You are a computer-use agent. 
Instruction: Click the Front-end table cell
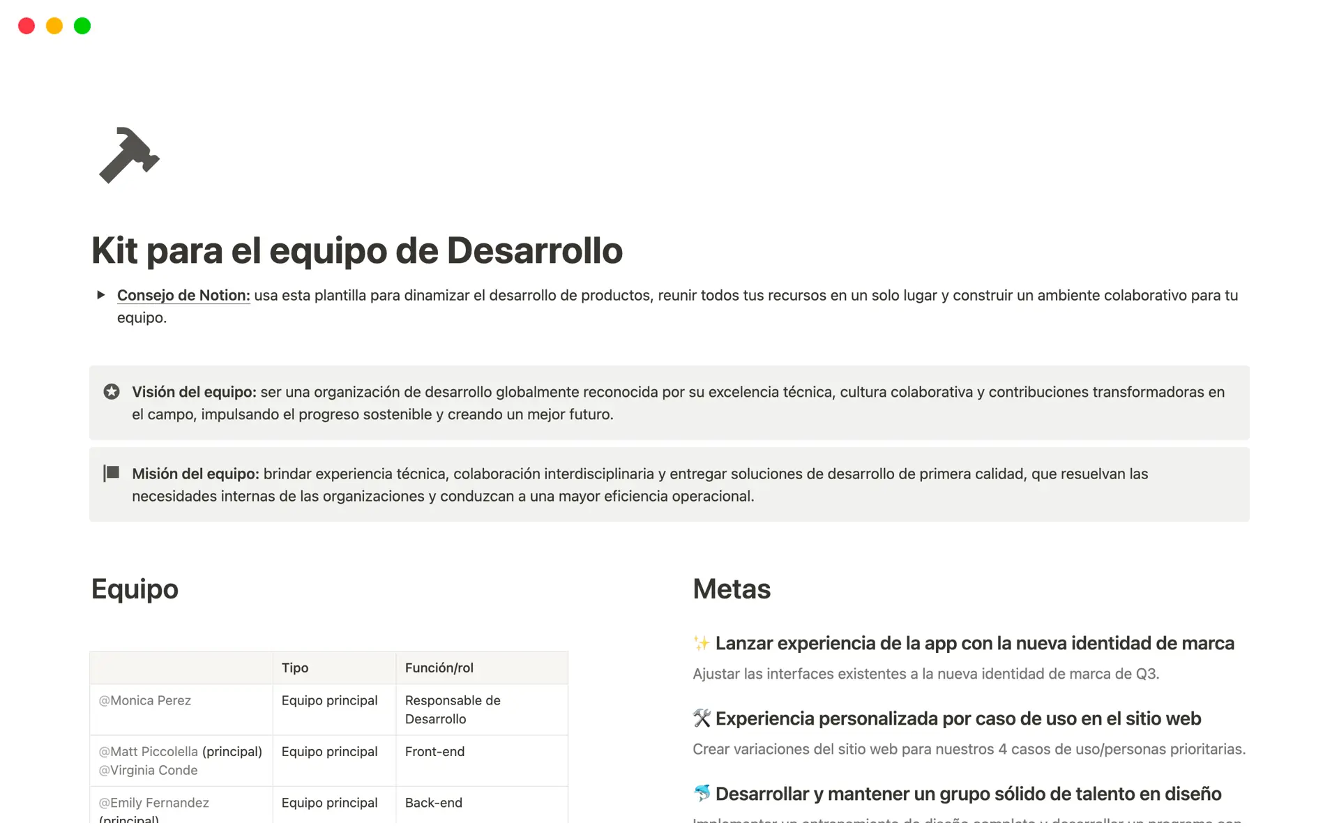click(435, 751)
